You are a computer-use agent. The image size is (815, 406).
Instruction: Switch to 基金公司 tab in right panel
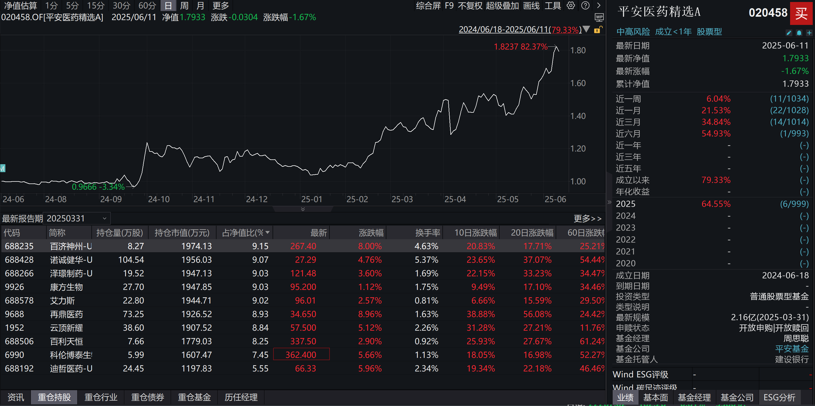[737, 397]
